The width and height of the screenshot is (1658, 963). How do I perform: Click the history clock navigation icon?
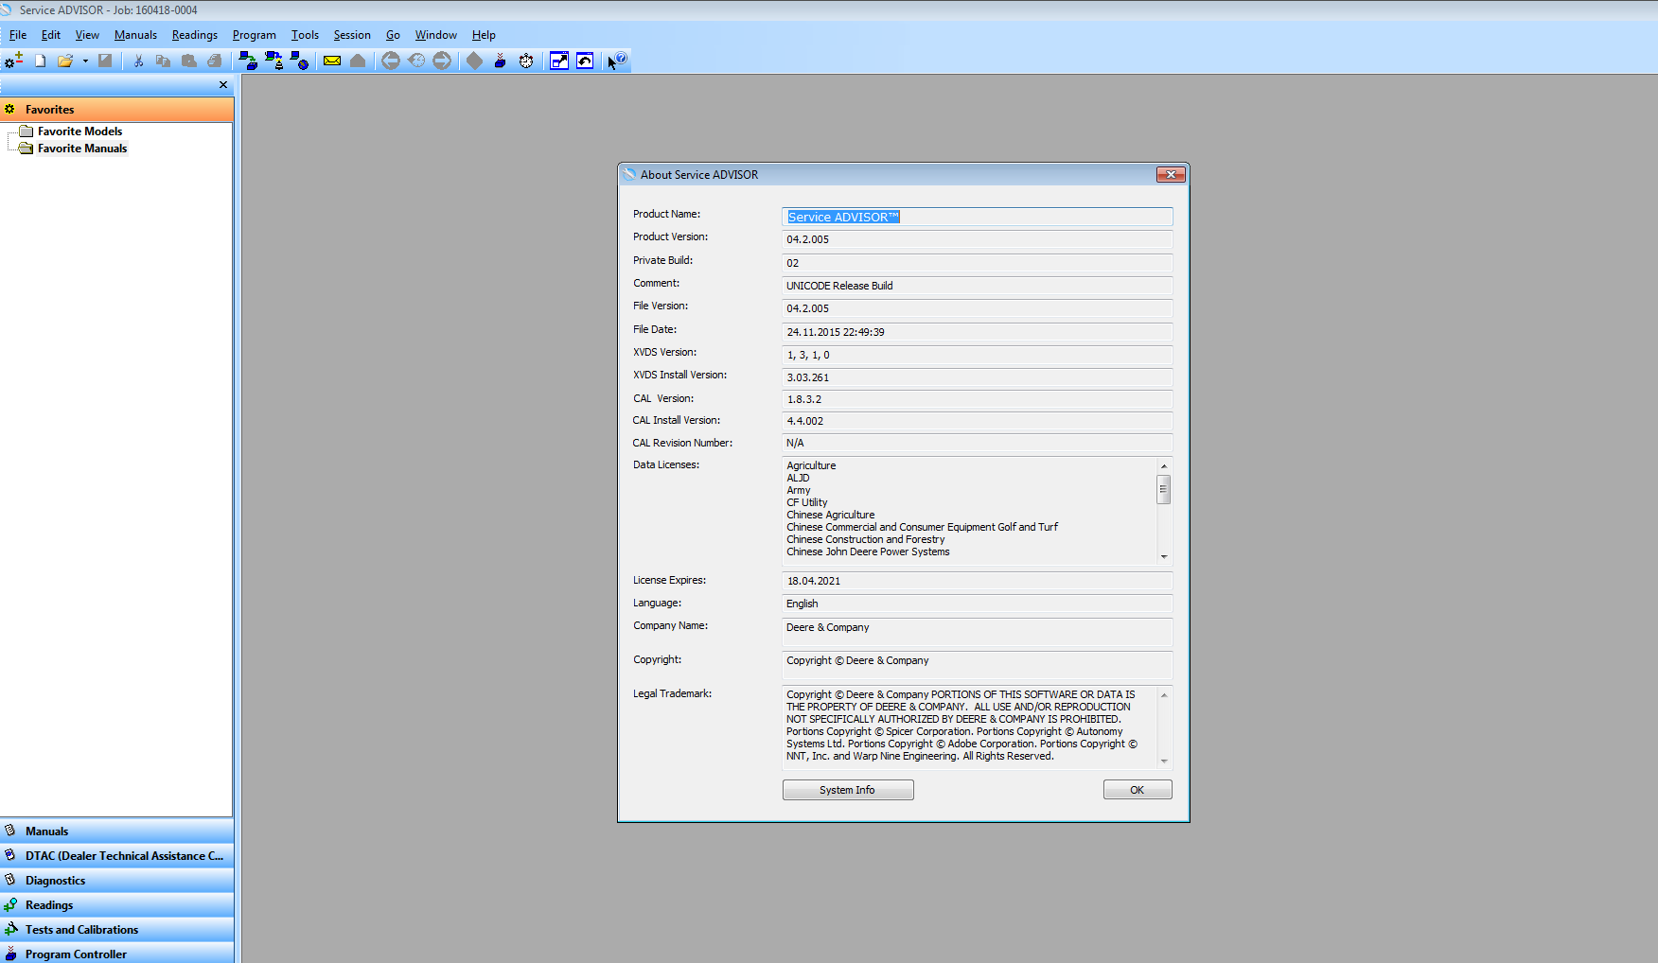point(416,61)
